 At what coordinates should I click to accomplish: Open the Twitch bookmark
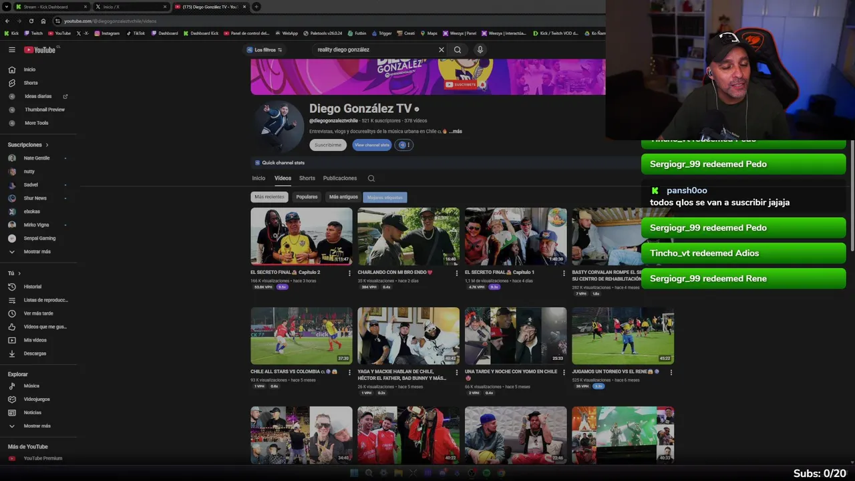[33, 33]
